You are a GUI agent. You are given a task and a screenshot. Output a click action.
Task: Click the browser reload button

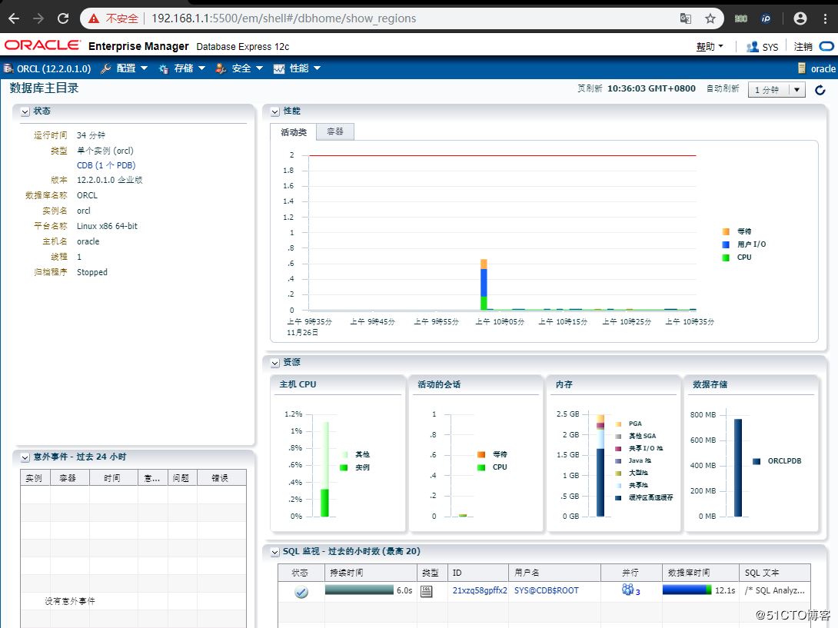click(x=63, y=18)
